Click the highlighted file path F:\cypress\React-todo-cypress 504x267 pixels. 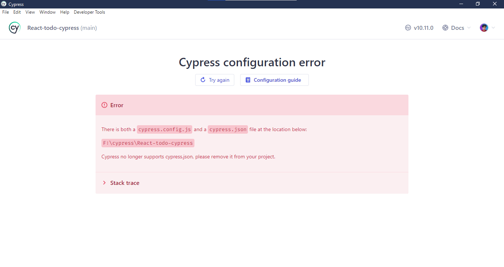click(148, 143)
